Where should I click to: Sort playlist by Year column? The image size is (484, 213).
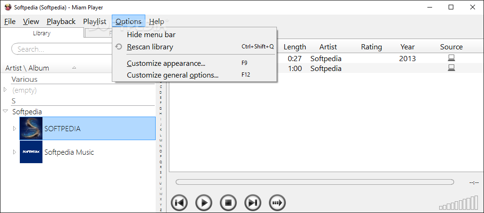408,47
